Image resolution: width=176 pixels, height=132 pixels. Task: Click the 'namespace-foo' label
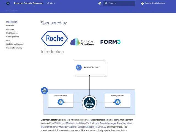[61, 96]
